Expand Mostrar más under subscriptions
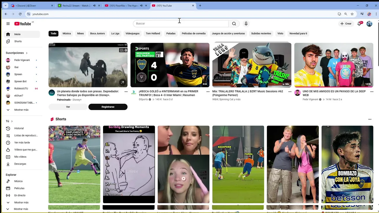Viewport: 379px width, 213px height. point(22,110)
